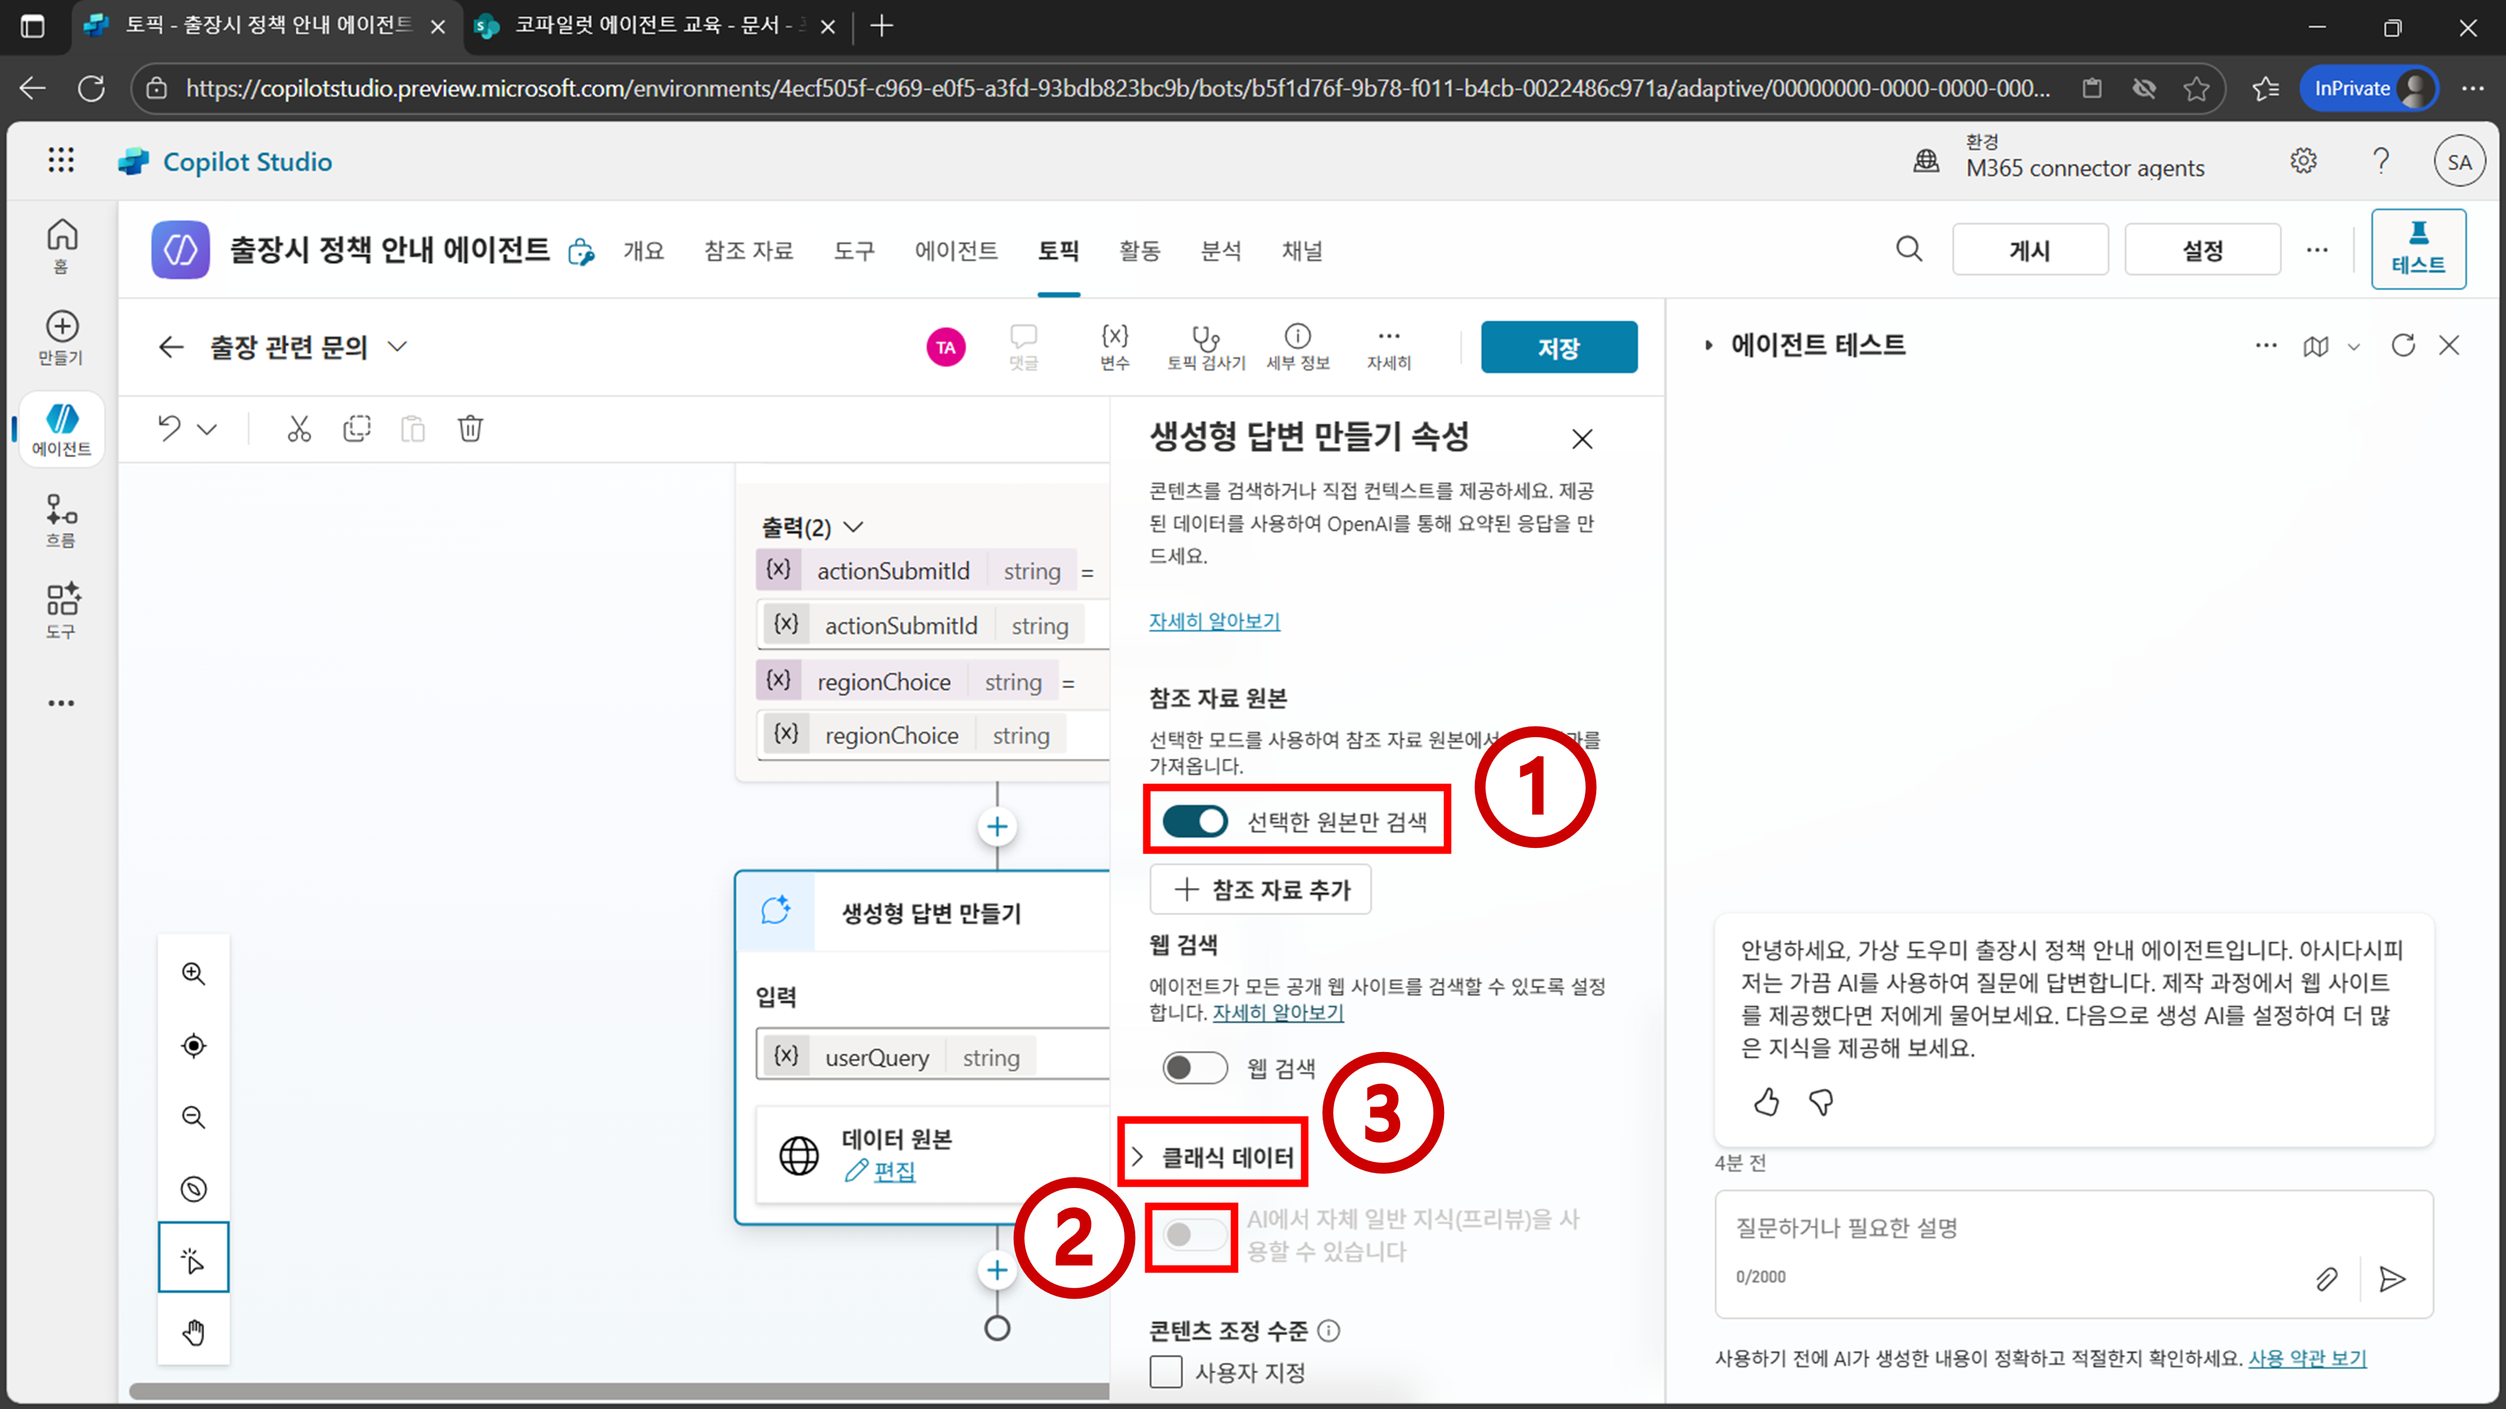The image size is (2506, 1409).
Task: Click the 저장 save button
Action: [x=1559, y=347]
